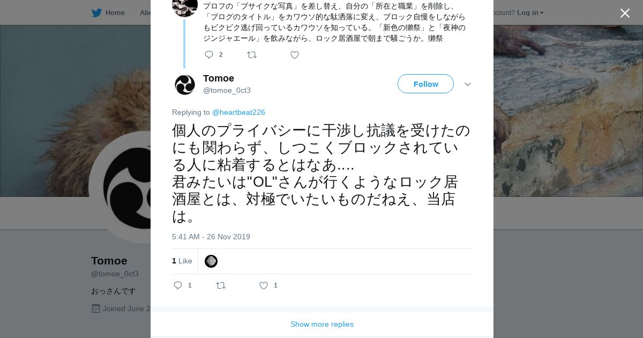Click the Twitter bird Home icon
643x338 pixels.
coord(96,13)
